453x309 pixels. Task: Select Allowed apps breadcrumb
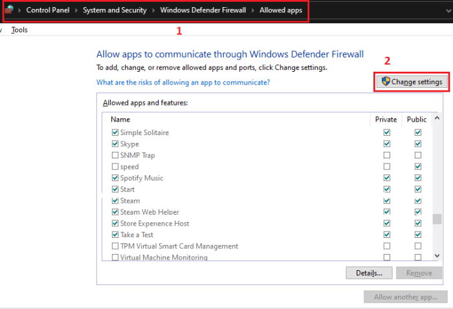281,10
